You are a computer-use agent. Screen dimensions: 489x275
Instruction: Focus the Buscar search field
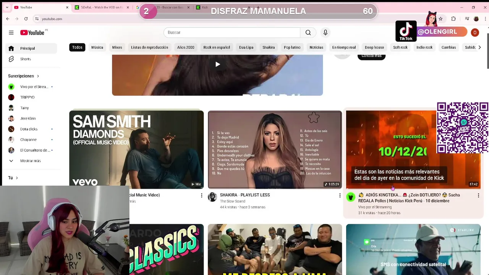(232, 32)
